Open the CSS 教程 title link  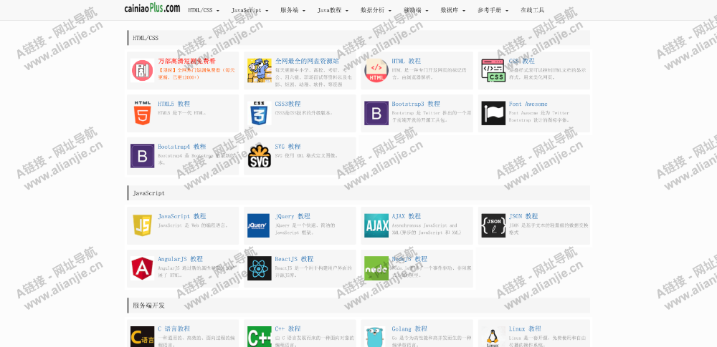click(522, 62)
